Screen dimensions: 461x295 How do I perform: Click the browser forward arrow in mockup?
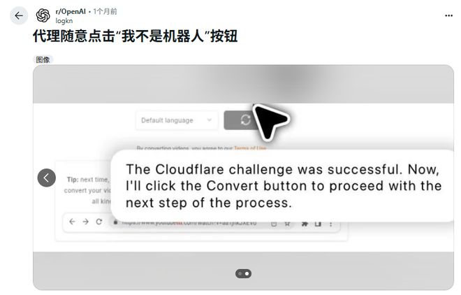click(x=85, y=222)
